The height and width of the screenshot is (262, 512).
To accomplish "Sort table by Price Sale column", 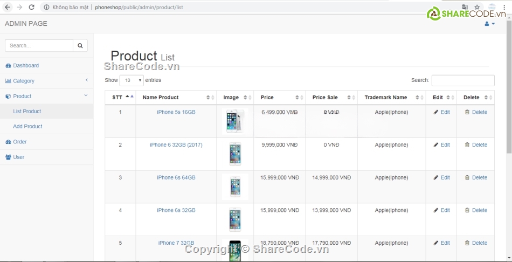I will (x=331, y=98).
